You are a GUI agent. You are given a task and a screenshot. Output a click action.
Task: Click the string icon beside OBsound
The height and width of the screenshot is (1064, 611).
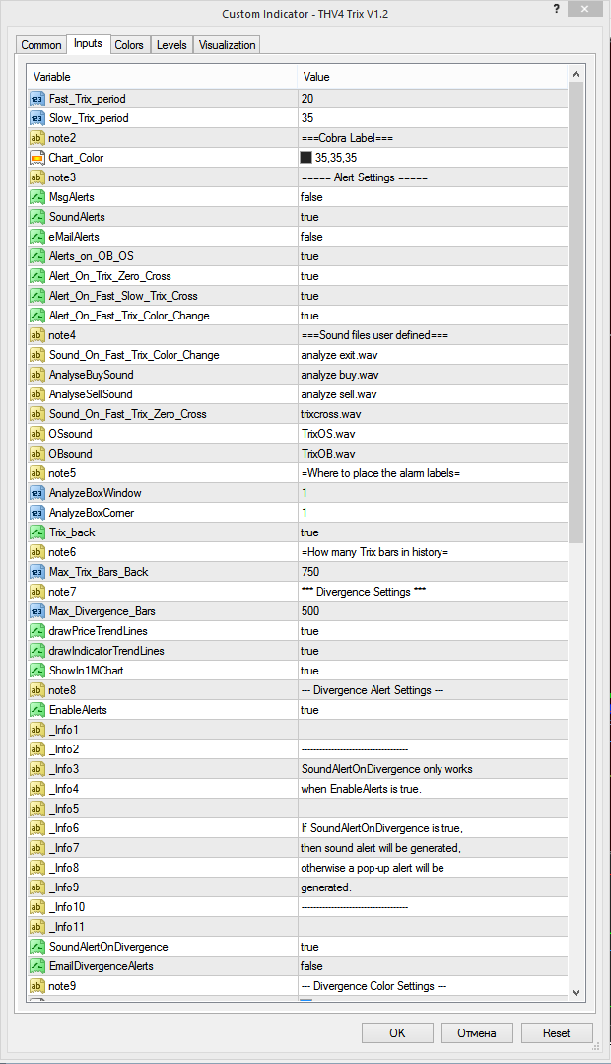pos(37,454)
